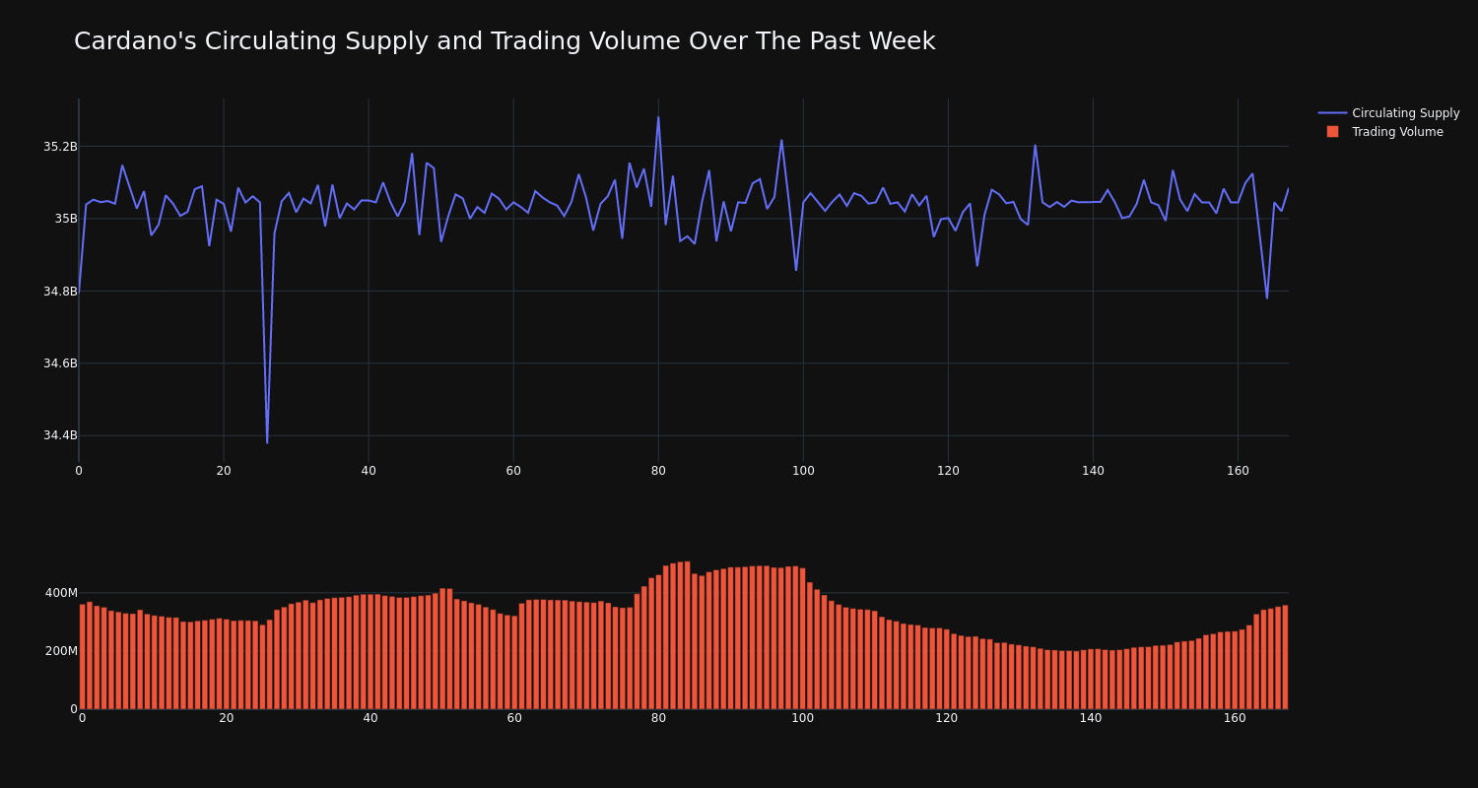The width and height of the screenshot is (1478, 788).
Task: Click the red Trading Volume legend swatch
Action: pyautogui.click(x=1332, y=132)
